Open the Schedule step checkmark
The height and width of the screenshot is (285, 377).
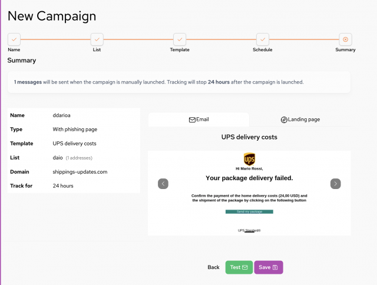263,39
